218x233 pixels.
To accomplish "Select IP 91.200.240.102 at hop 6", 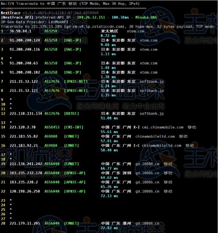I will 25,72.
